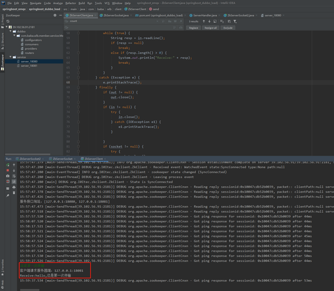334x291 pixels.
Task: Jump down the stack trace in console
Action: 14,170
